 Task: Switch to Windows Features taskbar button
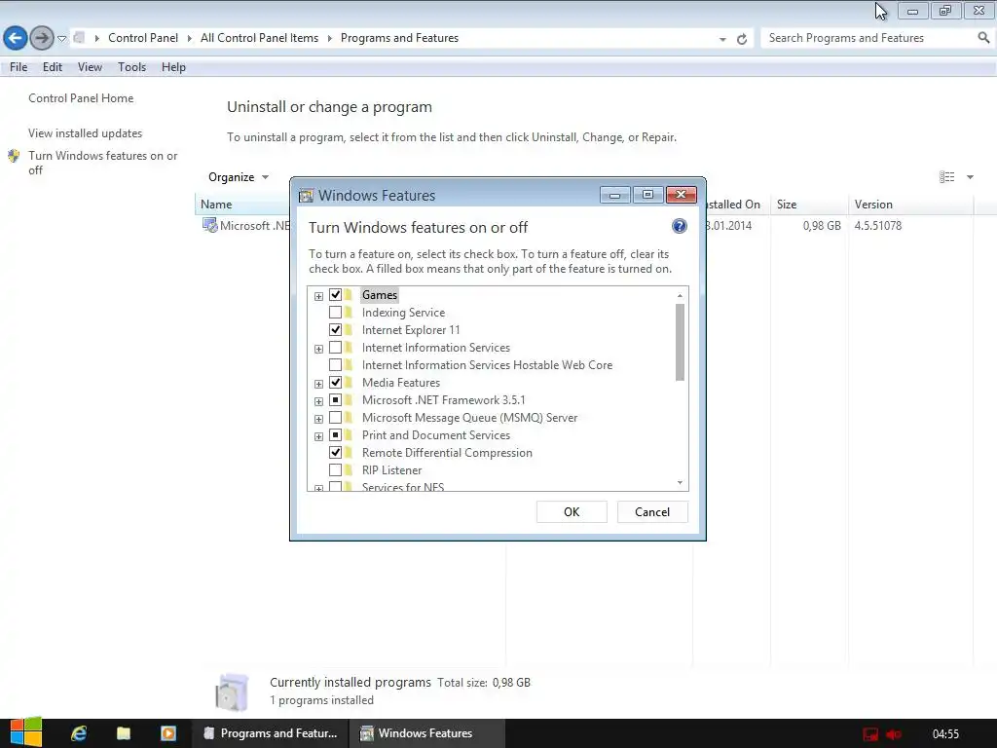[427, 733]
